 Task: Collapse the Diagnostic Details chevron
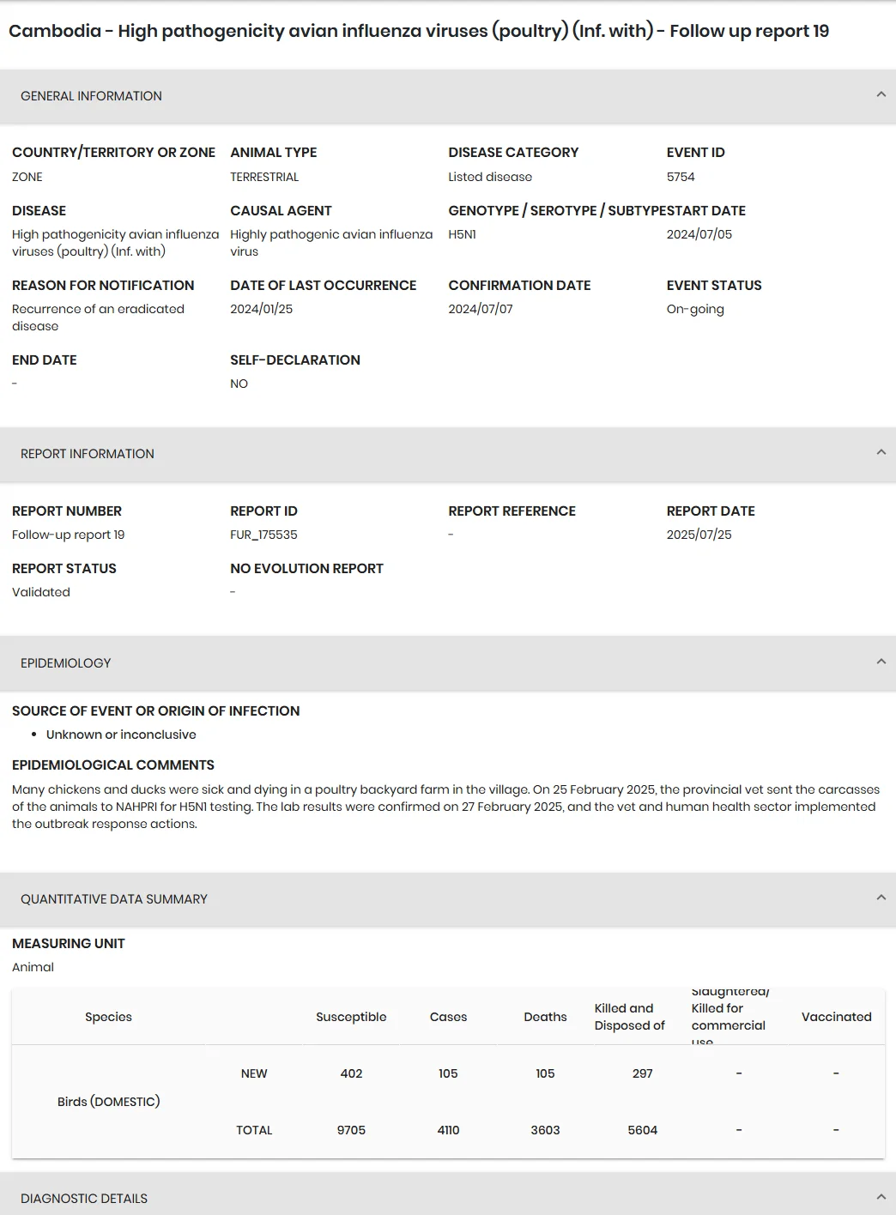881,1197
